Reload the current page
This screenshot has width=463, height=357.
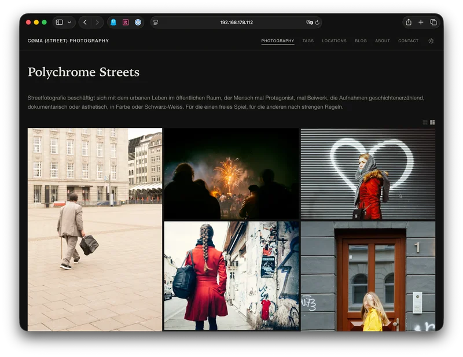click(317, 23)
